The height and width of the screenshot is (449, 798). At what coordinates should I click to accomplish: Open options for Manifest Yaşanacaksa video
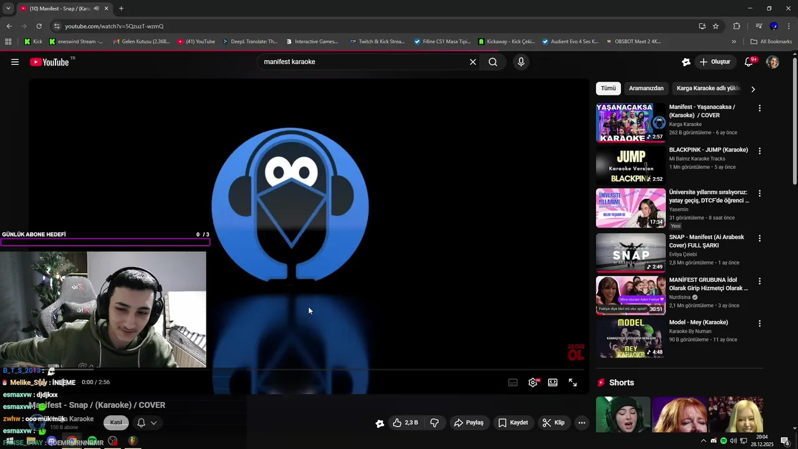tap(759, 108)
